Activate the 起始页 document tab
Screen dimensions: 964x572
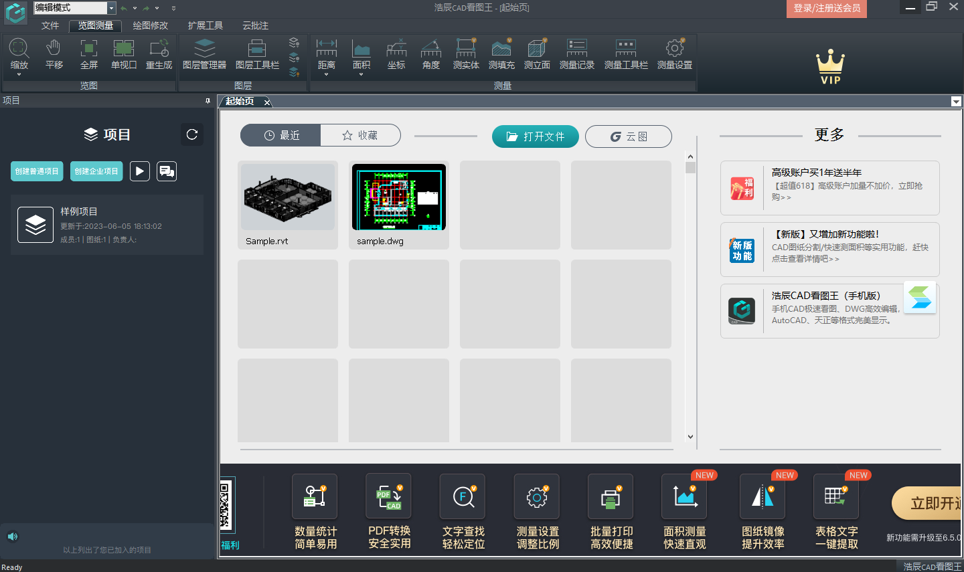(x=240, y=101)
